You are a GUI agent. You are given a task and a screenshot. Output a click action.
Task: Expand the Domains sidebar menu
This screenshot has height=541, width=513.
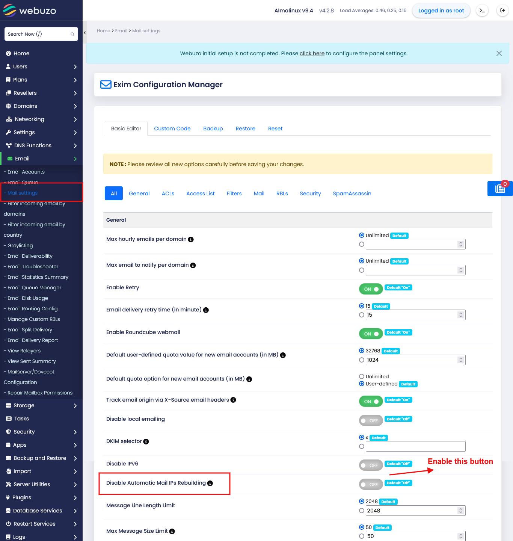click(x=41, y=106)
